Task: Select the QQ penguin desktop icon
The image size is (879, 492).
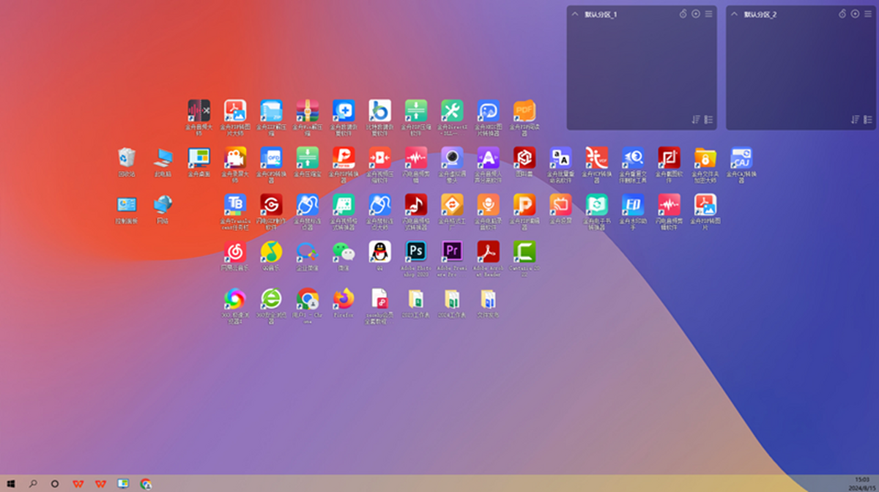Action: [x=379, y=252]
